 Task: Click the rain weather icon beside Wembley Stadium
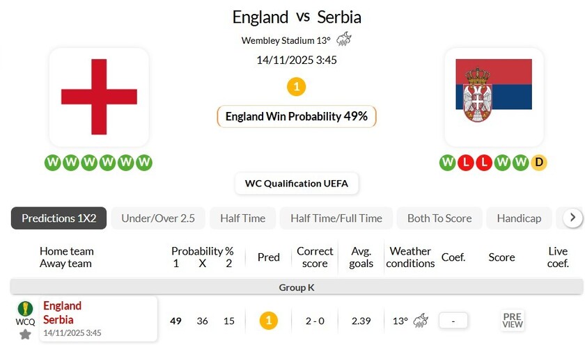[344, 40]
